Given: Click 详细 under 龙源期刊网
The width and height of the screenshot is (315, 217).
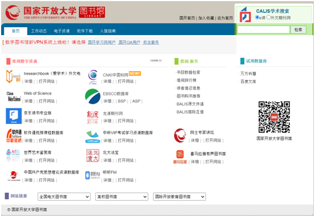Looking at the screenshot, I should 107,121.
